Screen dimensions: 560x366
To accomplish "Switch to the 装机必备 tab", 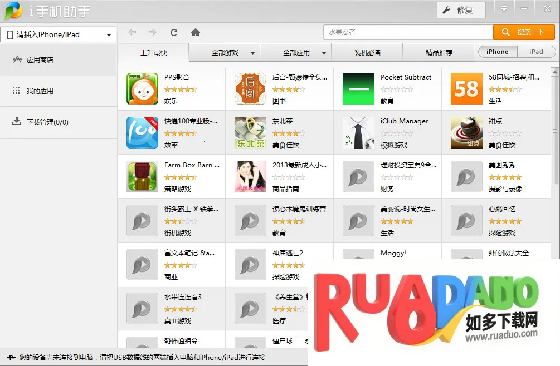I will point(367,53).
